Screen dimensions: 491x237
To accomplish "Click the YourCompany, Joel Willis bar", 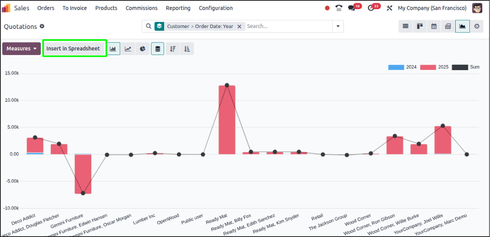I will click(443, 140).
